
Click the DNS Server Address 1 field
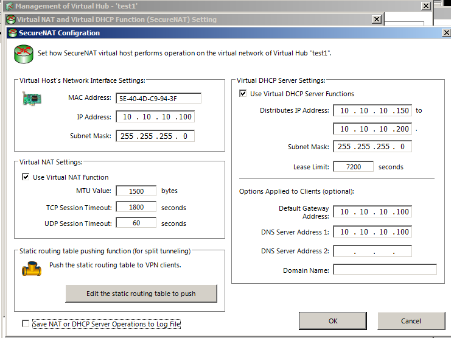click(x=372, y=232)
